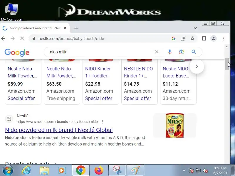Screen dimensions: 235x176
Task: Click the 'nido milk' search field
Action: (x=100, y=52)
